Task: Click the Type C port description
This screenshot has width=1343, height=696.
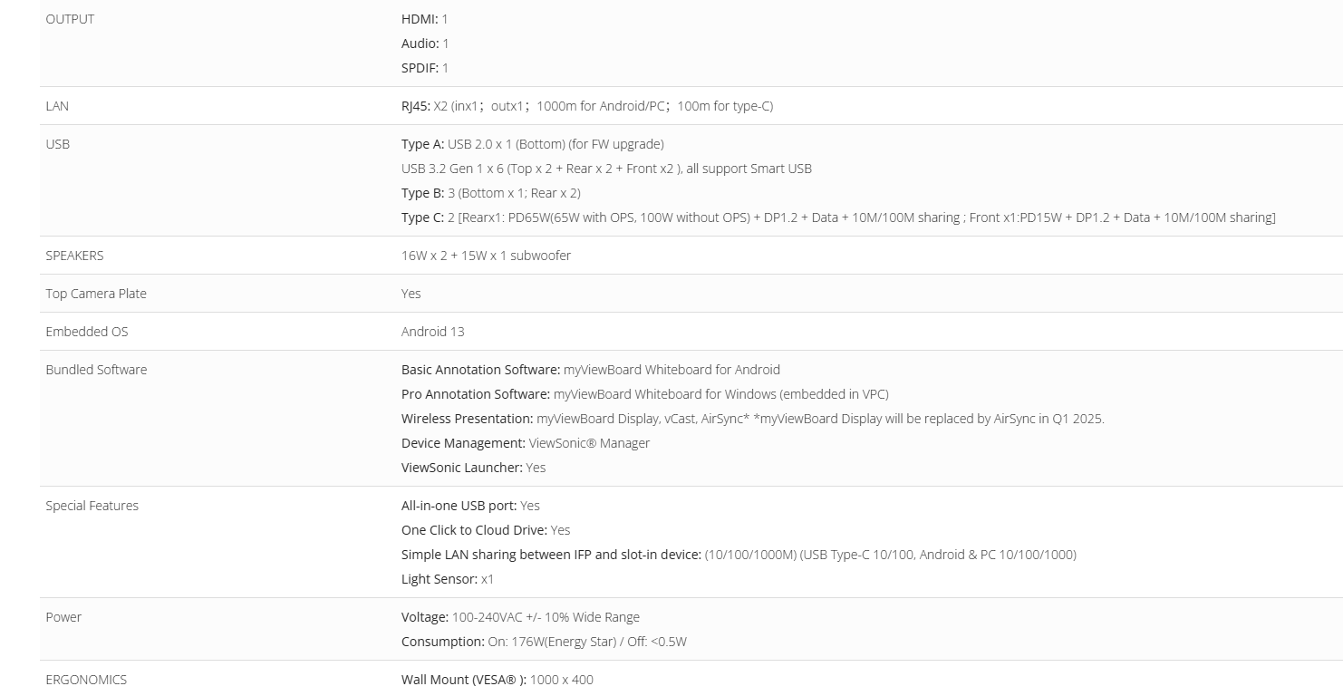Action: coord(838,217)
